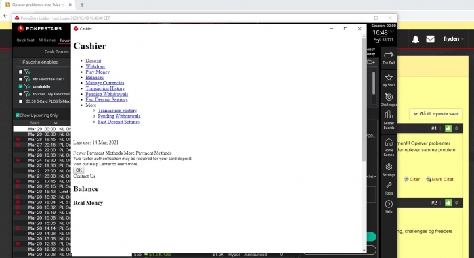Go back with the browser back arrow

click(5, 16)
